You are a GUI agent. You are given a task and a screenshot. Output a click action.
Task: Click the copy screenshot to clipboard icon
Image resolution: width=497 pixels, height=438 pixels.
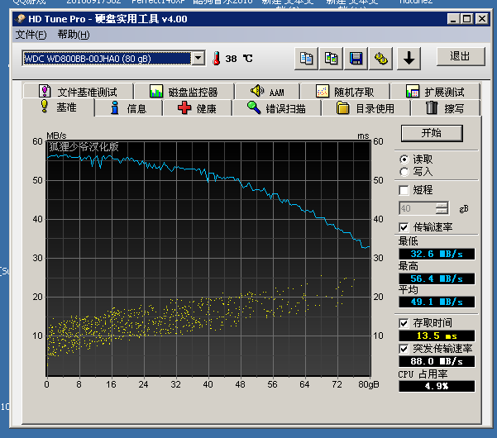331,59
